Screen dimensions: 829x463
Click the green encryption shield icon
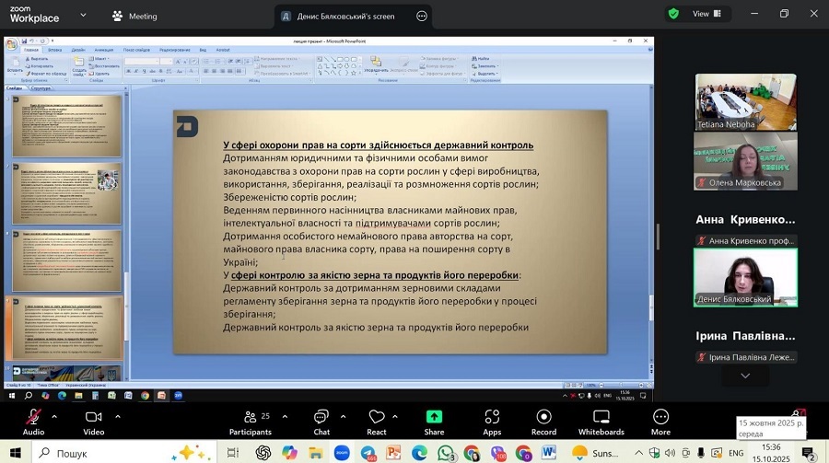pyautogui.click(x=673, y=14)
